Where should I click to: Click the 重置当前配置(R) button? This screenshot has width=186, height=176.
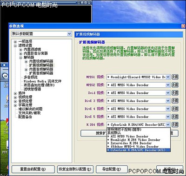pyautogui.click(x=33, y=169)
